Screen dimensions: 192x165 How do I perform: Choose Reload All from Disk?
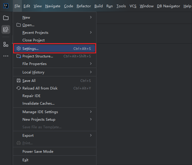pyautogui.click(x=54, y=88)
